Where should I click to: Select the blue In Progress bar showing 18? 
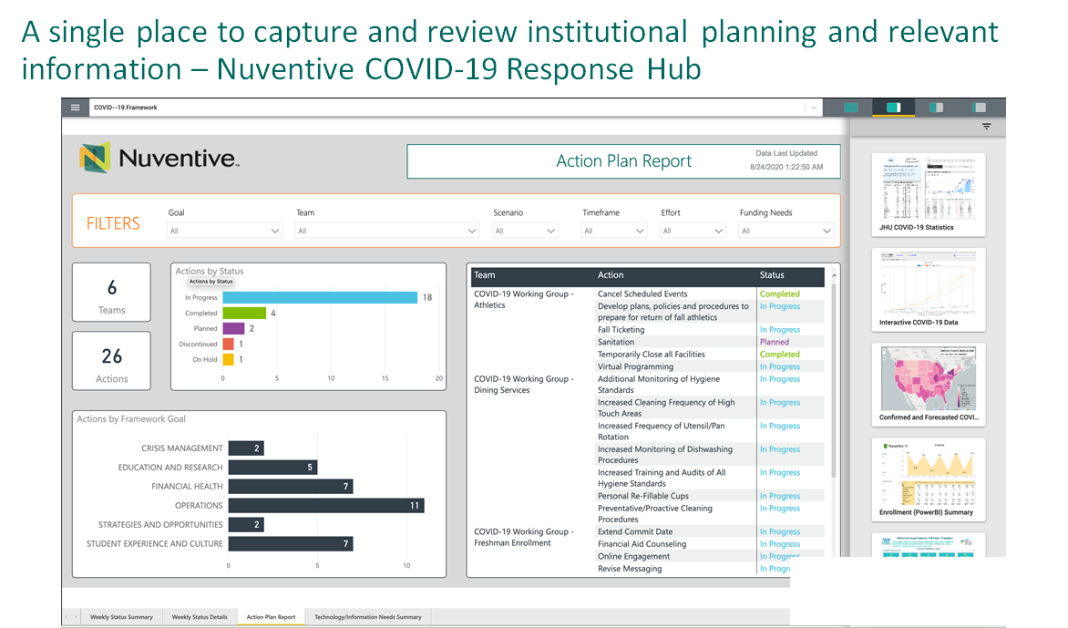(x=320, y=298)
